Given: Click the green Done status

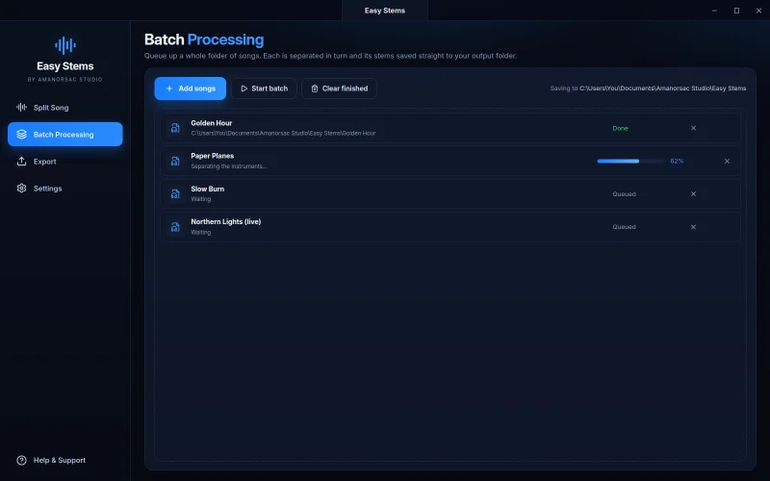Looking at the screenshot, I should click(620, 128).
